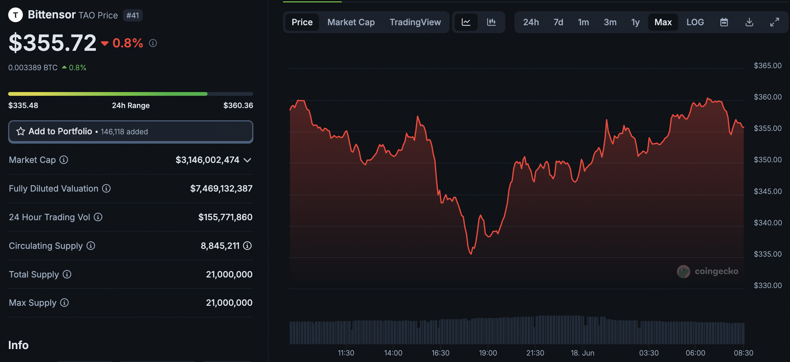Click info icon beside 8,845,211 value
This screenshot has width=790, height=362.
[248, 245]
